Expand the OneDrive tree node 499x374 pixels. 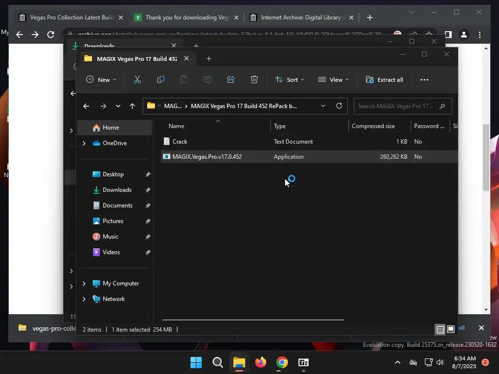tap(84, 143)
